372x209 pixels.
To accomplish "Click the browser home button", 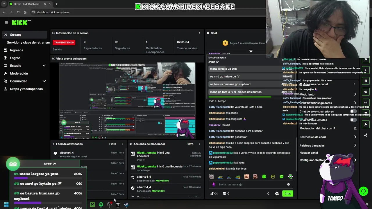I will point(25,12).
